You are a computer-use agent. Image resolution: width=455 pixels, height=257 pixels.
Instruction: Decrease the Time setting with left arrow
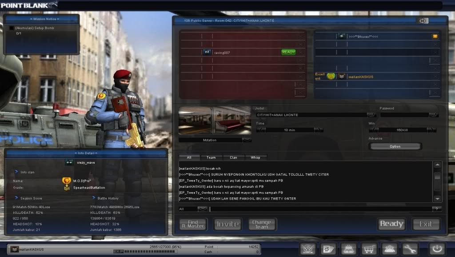click(x=261, y=130)
